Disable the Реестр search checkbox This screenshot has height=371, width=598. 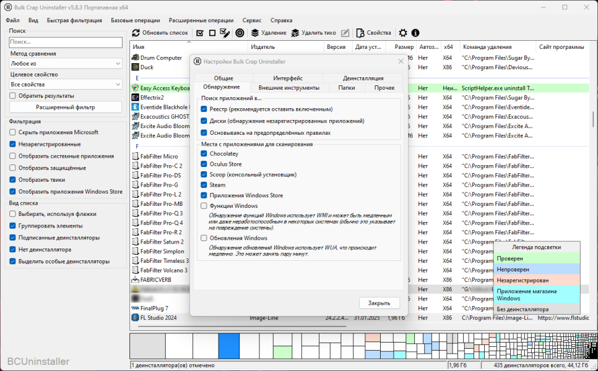point(204,109)
